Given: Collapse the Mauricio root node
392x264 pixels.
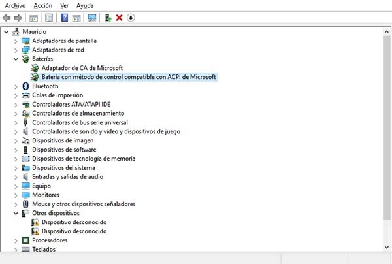Looking at the screenshot, I should pos(7,32).
